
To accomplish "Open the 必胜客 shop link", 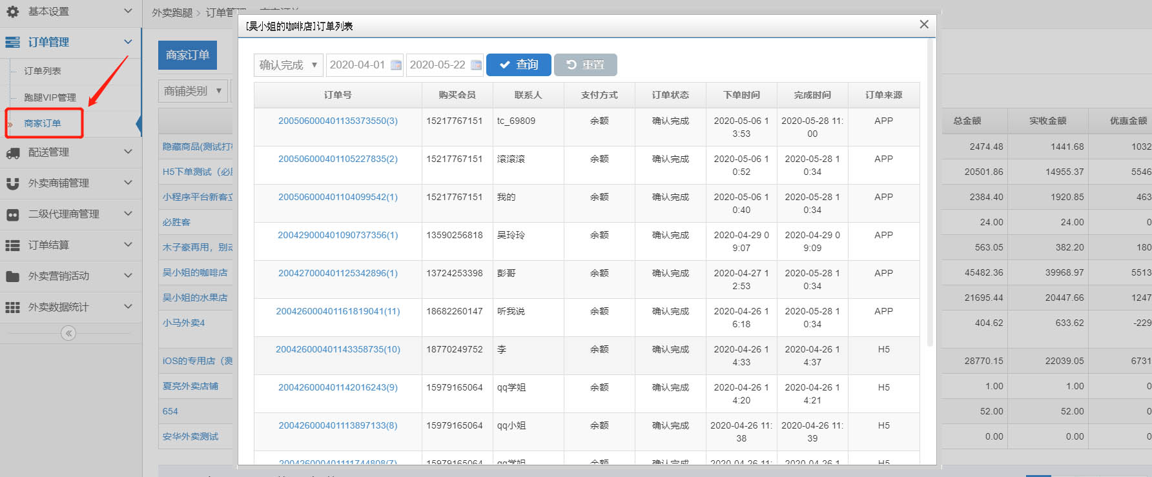I will point(176,222).
